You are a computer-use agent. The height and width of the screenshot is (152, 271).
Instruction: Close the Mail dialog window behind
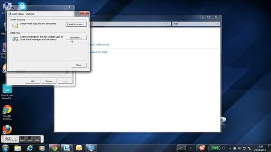pos(69,7)
